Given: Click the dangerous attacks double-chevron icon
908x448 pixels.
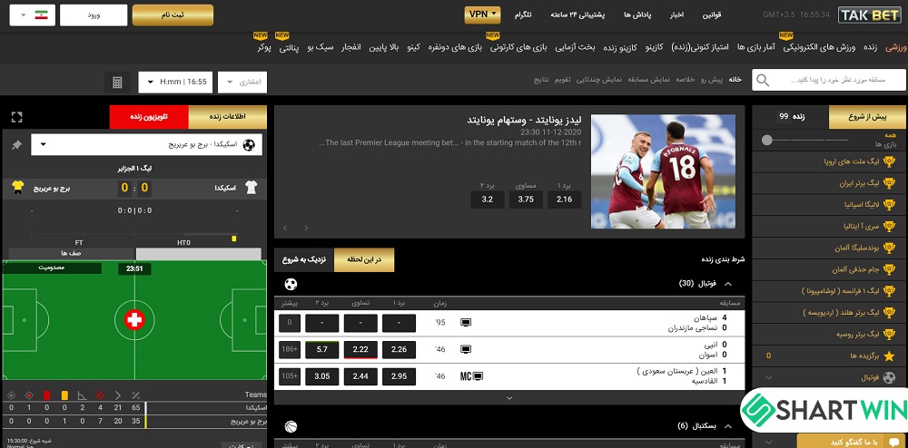Looking at the screenshot, I should 100,395.
